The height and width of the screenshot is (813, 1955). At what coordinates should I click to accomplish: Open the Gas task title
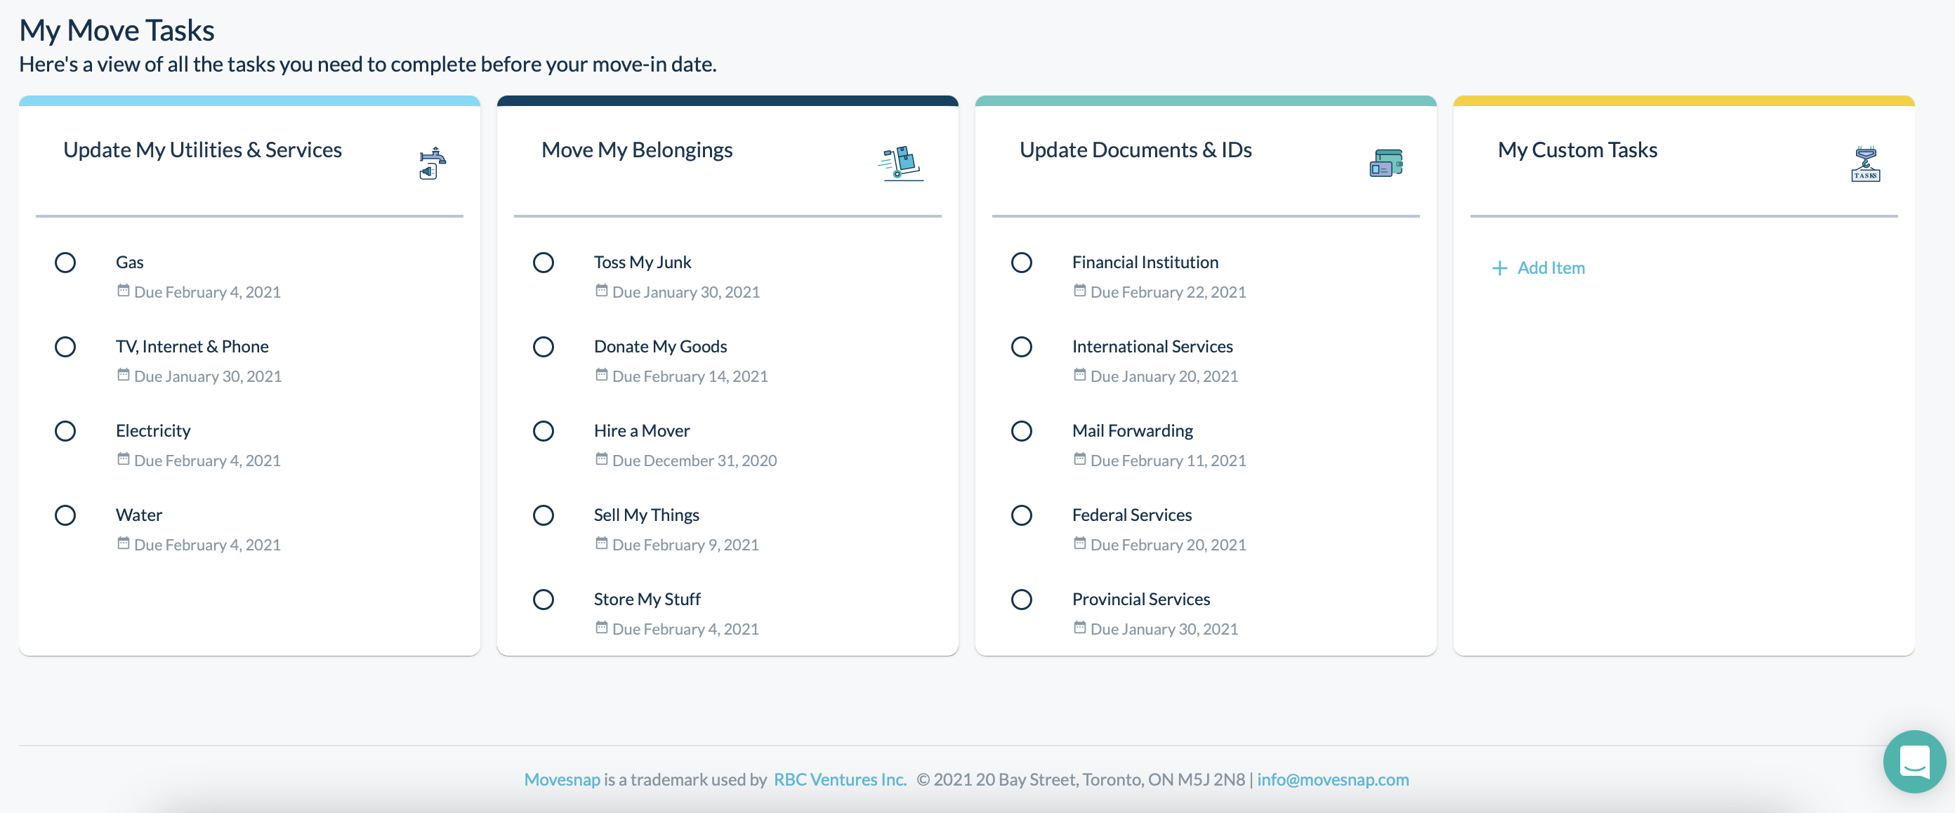tap(130, 262)
